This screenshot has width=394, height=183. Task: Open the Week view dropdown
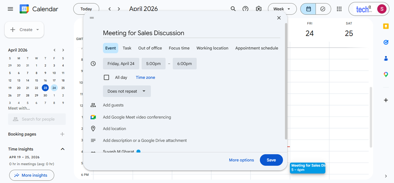(281, 9)
